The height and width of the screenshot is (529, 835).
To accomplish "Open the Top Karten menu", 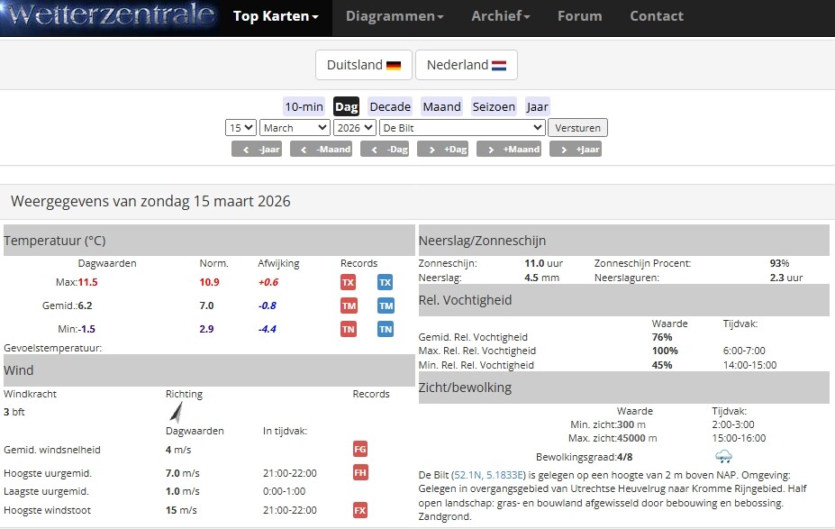I will 276,16.
